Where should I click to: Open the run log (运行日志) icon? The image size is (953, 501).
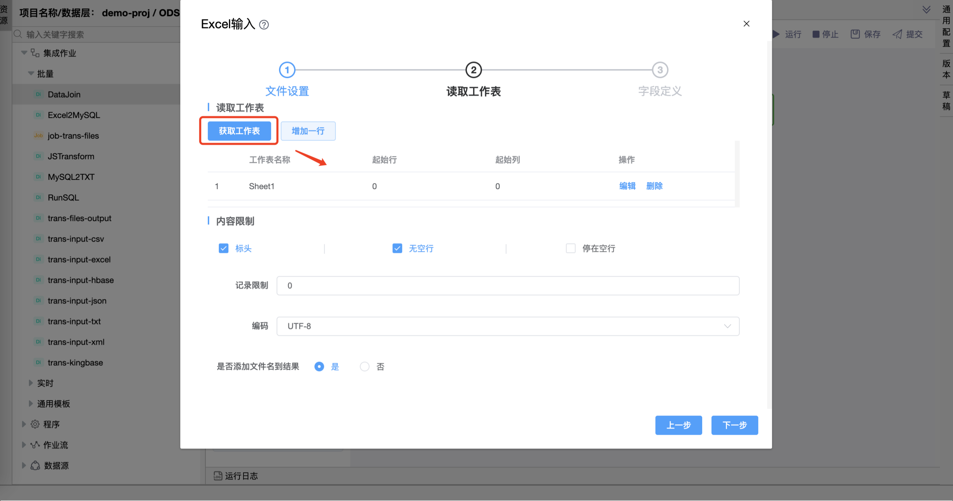click(218, 476)
